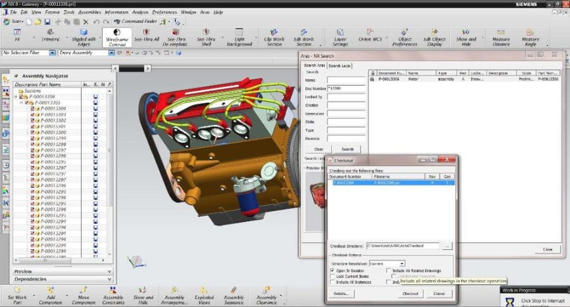Image resolution: width=570 pixels, height=307 pixels.
Task: Open the Structure Resolution dropdown
Action: (x=402, y=263)
